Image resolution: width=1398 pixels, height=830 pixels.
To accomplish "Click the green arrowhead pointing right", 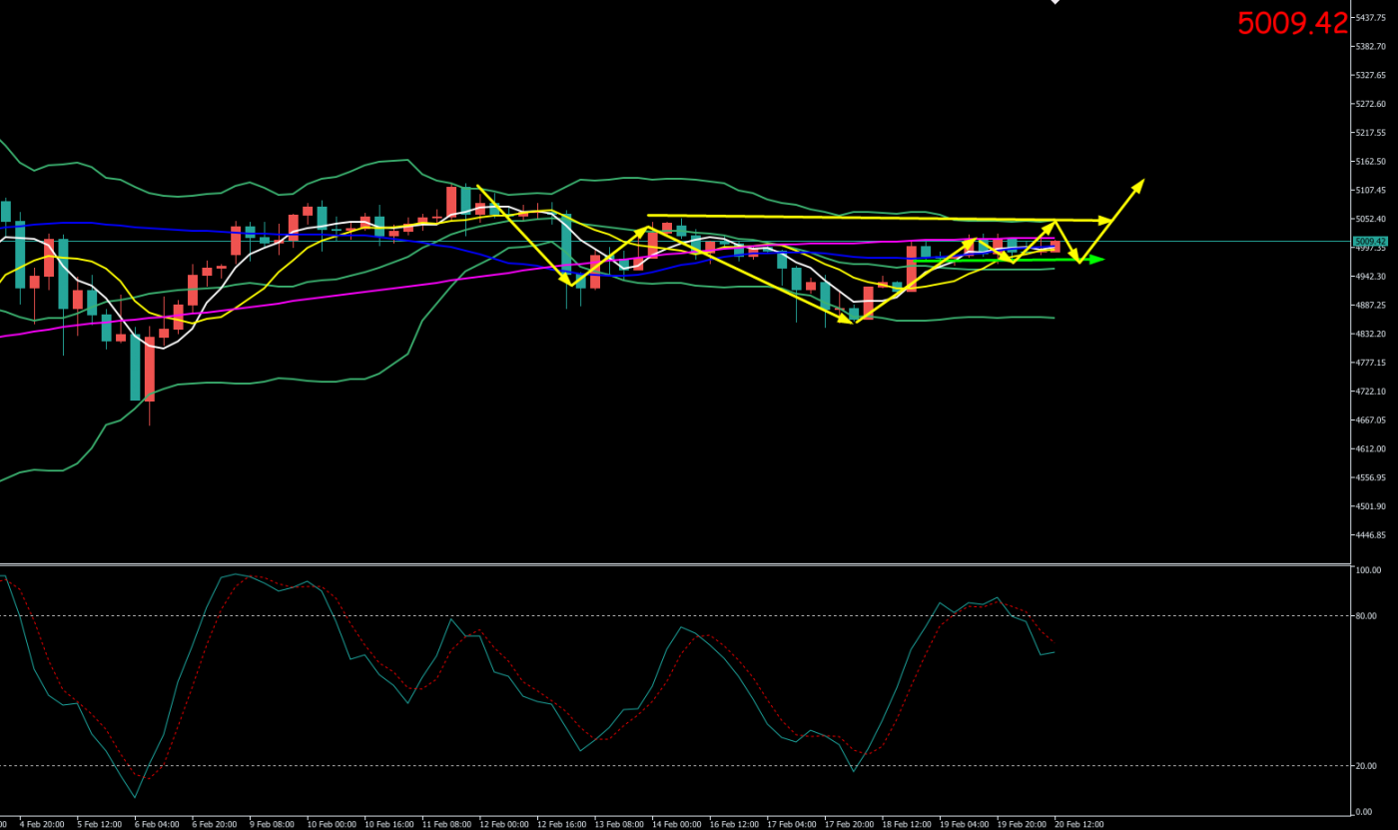I will [x=1097, y=260].
